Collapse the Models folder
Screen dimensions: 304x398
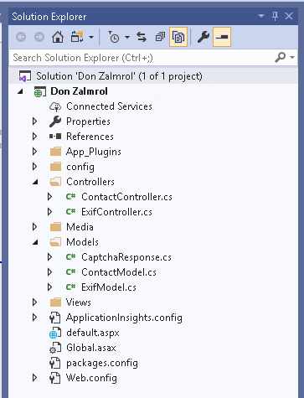[x=35, y=242]
